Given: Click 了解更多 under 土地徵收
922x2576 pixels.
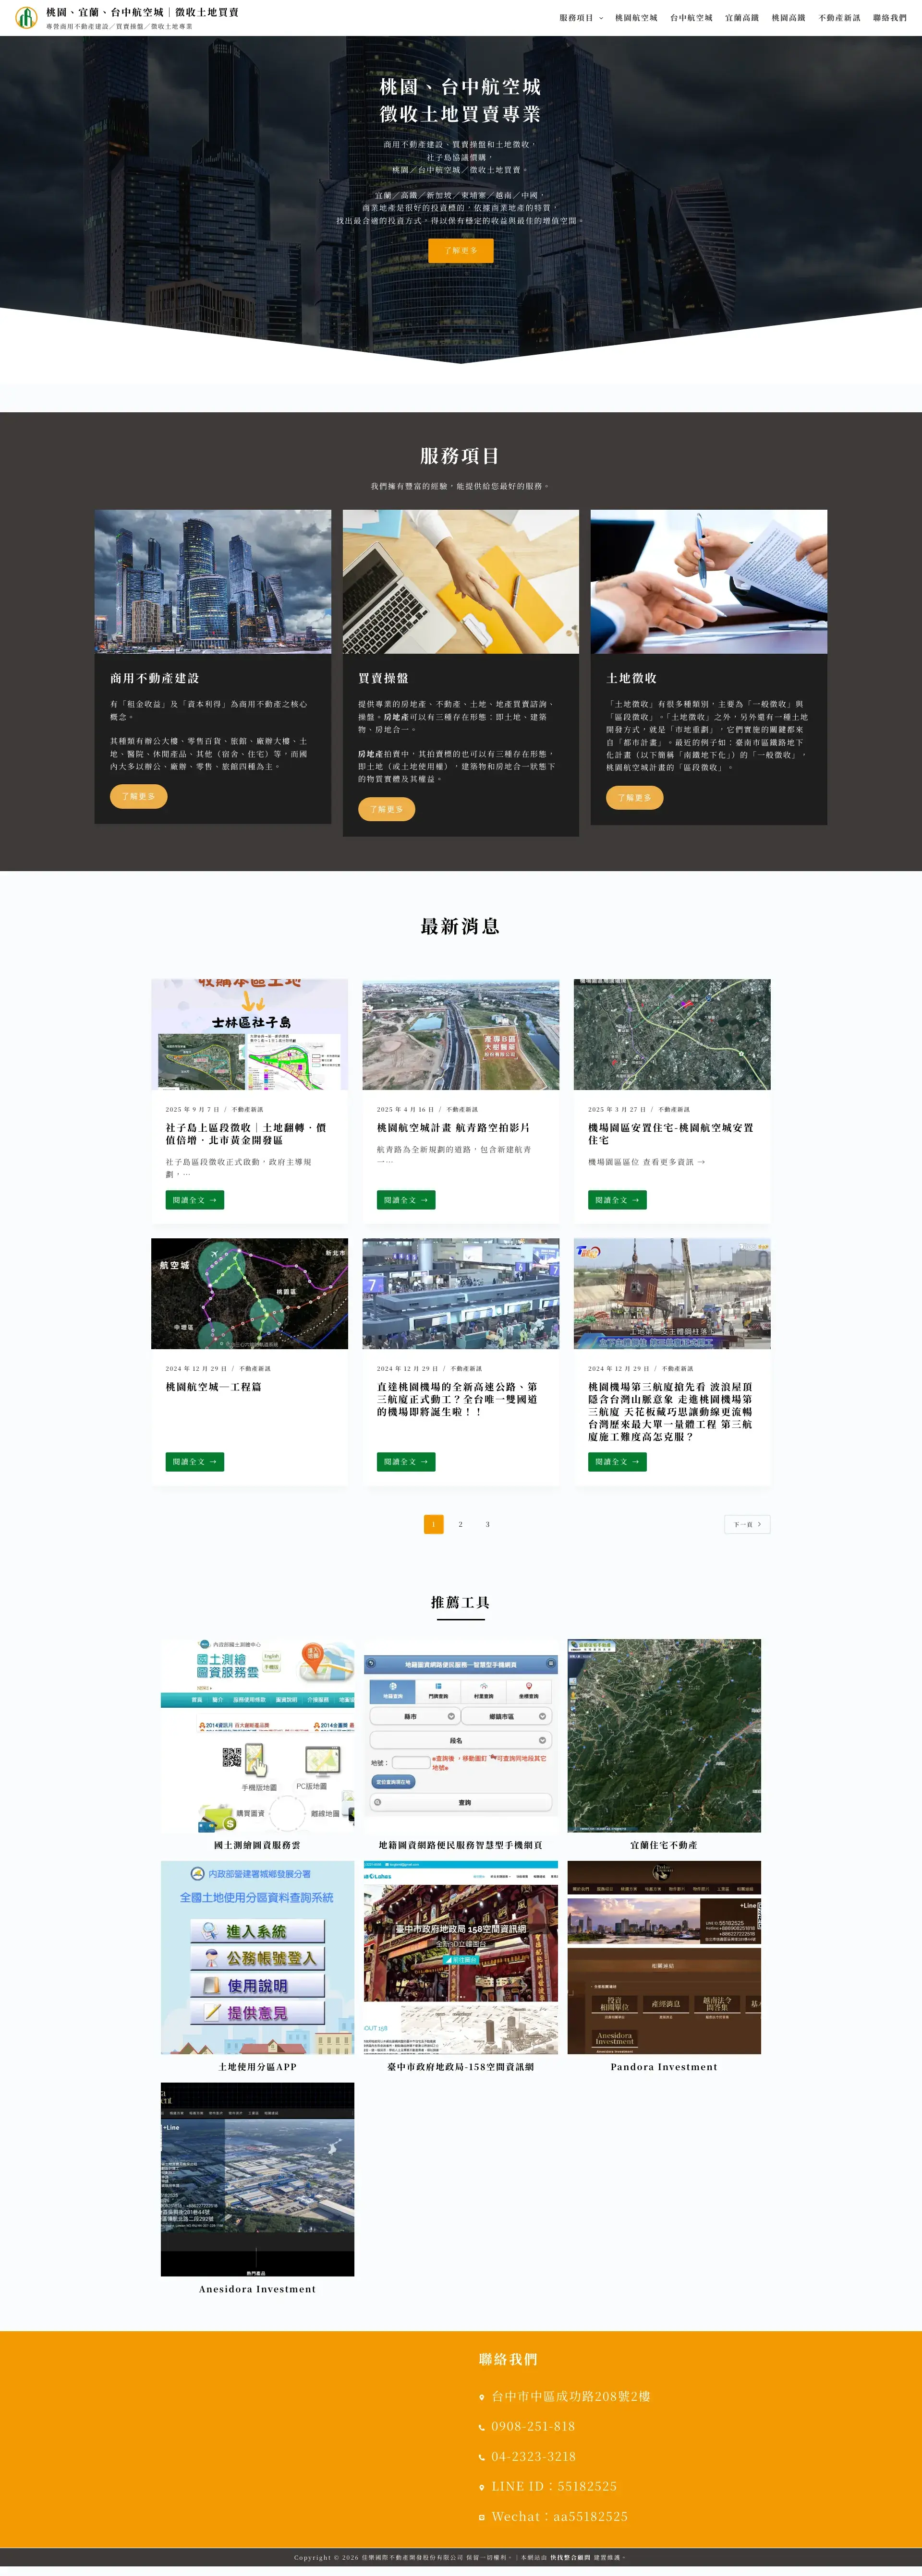Looking at the screenshot, I should (x=635, y=797).
